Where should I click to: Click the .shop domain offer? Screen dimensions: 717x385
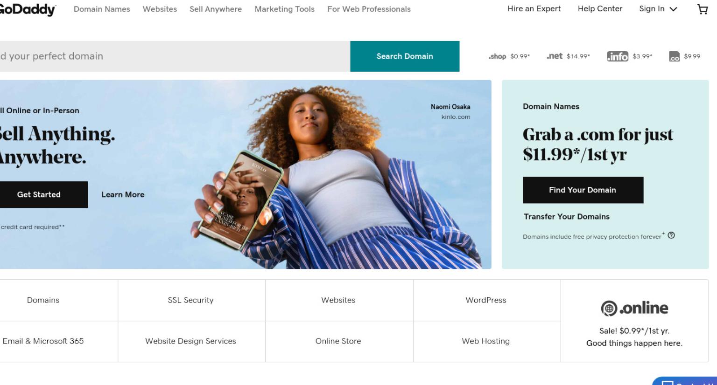pos(509,56)
